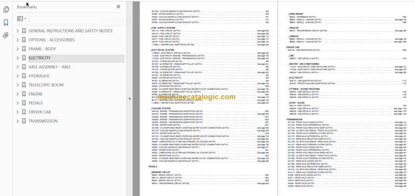This screenshot has width=415, height=196.
Task: Open the TRANSMISSION bookmark label
Action: tap(43, 121)
